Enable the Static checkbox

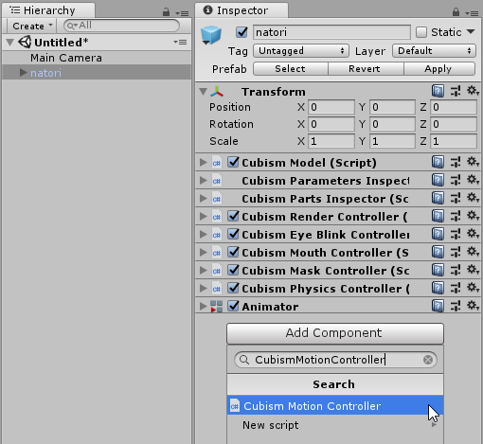421,32
